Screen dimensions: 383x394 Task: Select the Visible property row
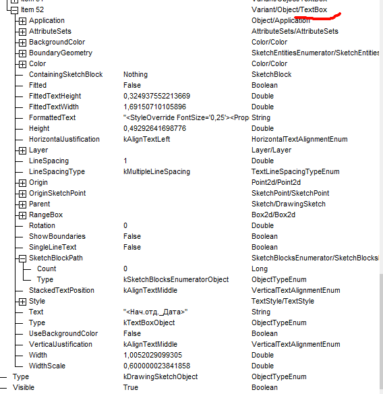coord(24,388)
